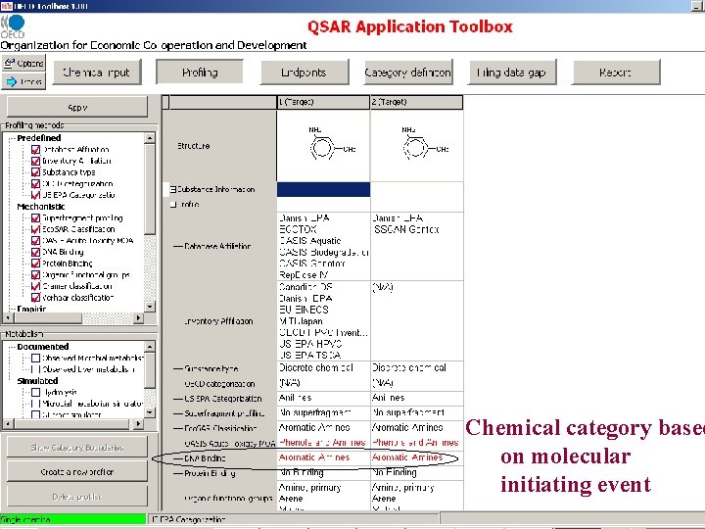This screenshot has width=705, height=529.
Task: Click ECOTOX entry in first target
Action: pyautogui.click(x=298, y=229)
